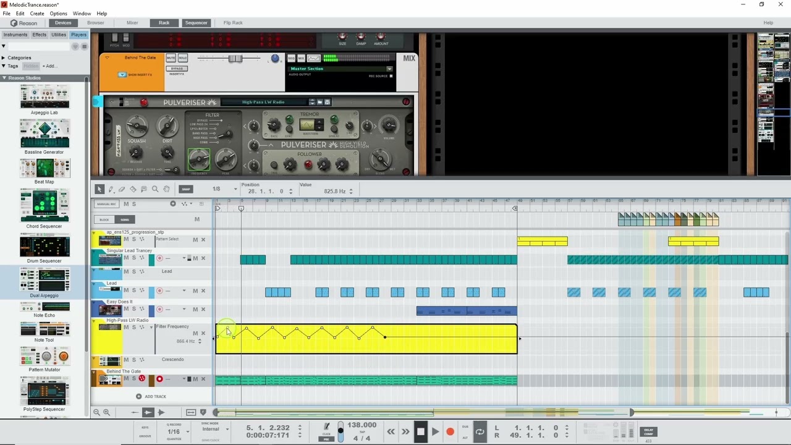Select the Players tab in browser
The width and height of the screenshot is (791, 445).
[78, 35]
